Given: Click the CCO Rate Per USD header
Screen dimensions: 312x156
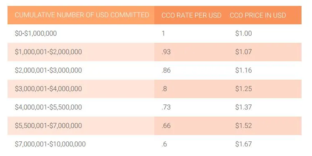Looking at the screenshot, I should point(191,16).
